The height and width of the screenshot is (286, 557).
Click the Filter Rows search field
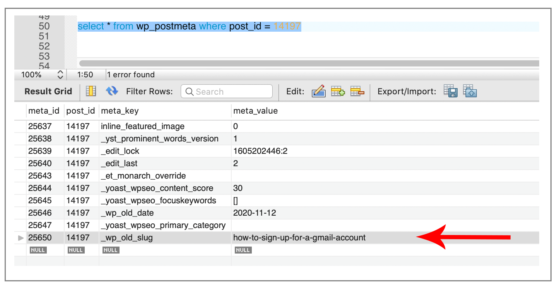pyautogui.click(x=227, y=92)
